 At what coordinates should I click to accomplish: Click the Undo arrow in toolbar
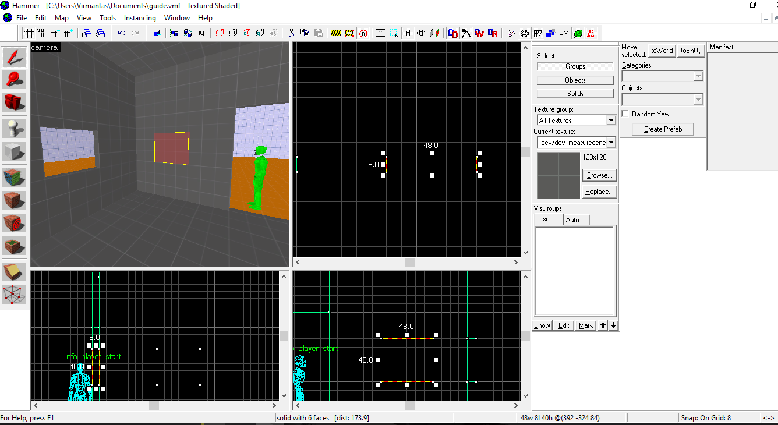pyautogui.click(x=121, y=33)
